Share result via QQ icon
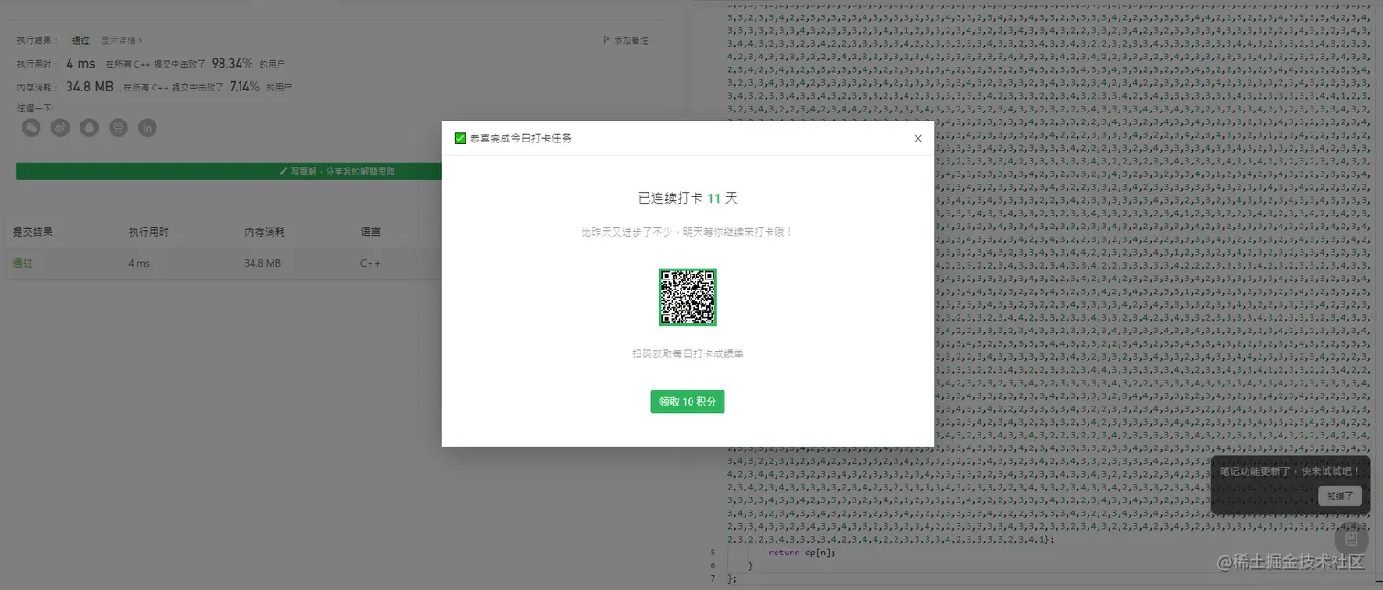The height and width of the screenshot is (590, 1383). tap(90, 128)
